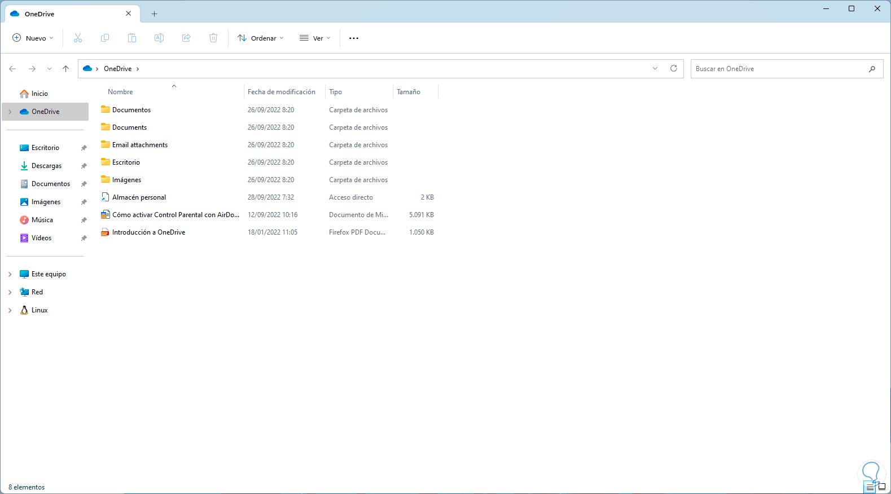The image size is (891, 494).
Task: Click the Delete trash can icon
Action: 213,38
